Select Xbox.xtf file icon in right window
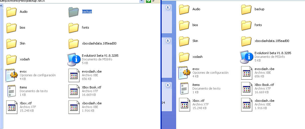305x129 pixels. (184, 104)
